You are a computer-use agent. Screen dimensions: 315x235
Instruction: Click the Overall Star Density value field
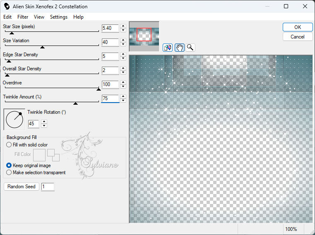coord(110,70)
